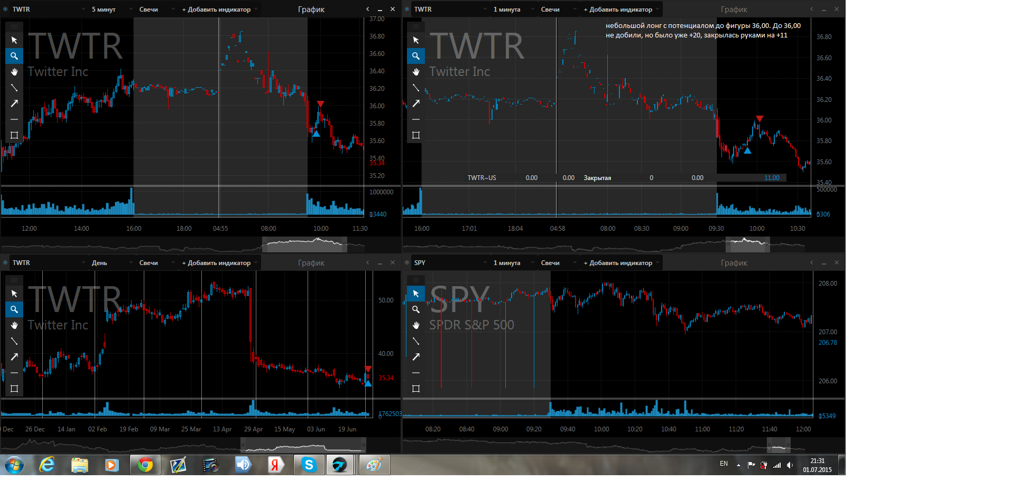Open the Windows Start button
The height and width of the screenshot is (481, 1010).
(14, 465)
